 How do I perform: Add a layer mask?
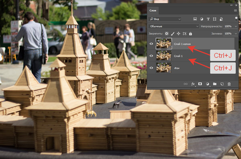point(200,84)
